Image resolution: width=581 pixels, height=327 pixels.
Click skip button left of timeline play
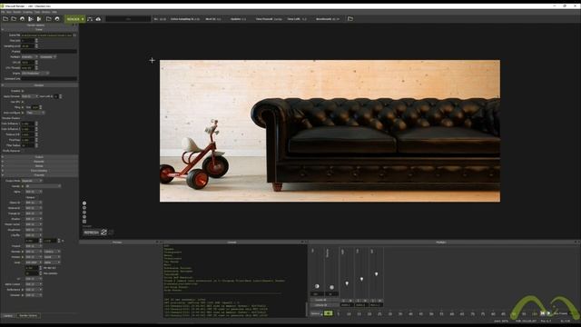click(x=543, y=313)
